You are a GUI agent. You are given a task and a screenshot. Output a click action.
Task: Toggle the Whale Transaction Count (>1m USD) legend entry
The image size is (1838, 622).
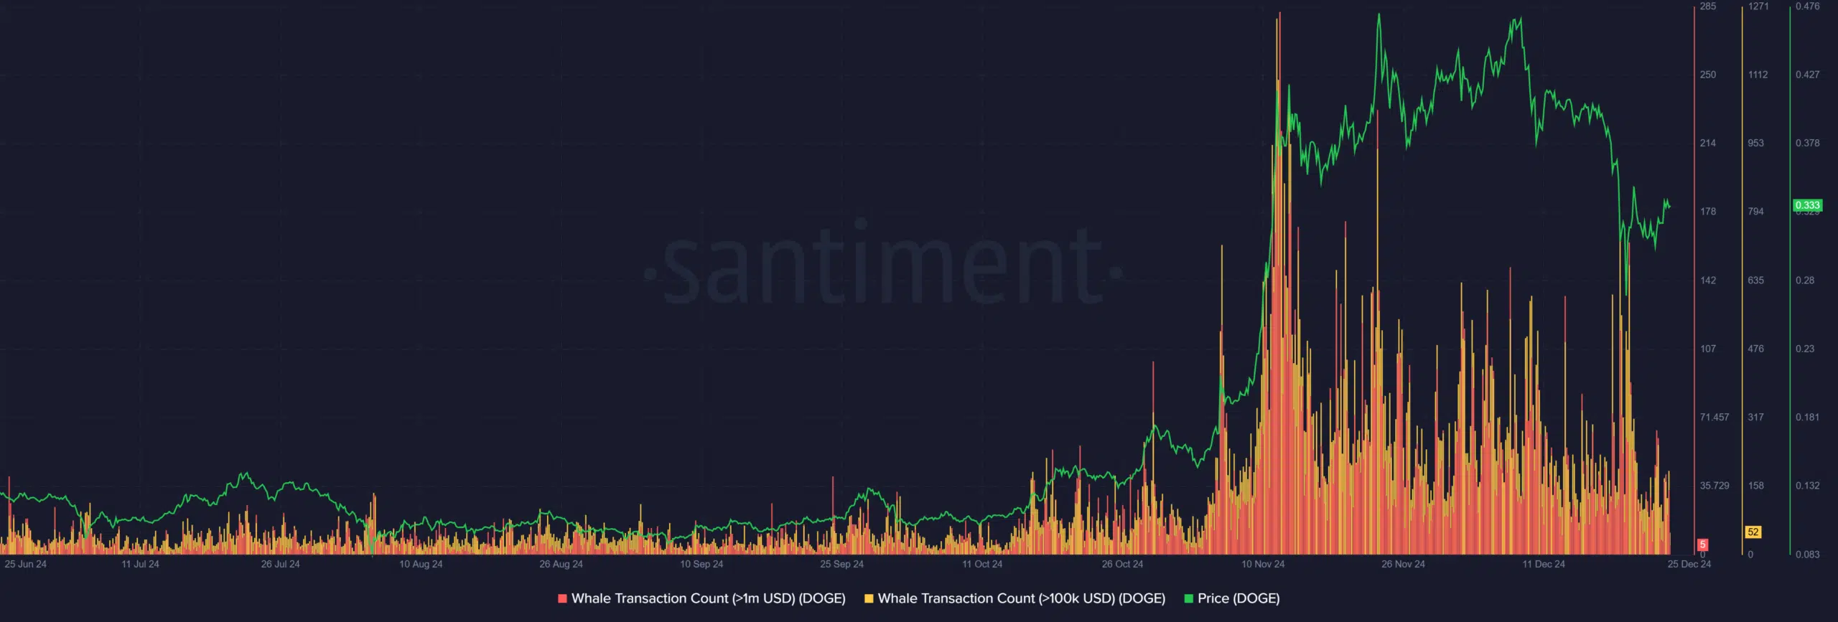(x=701, y=598)
